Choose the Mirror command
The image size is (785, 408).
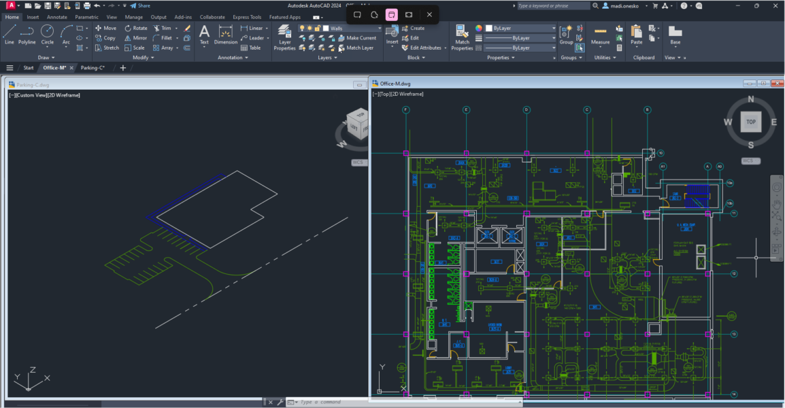pyautogui.click(x=135, y=38)
